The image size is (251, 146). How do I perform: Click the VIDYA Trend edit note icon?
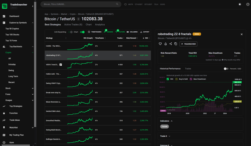pyautogui.click(x=61, y=64)
